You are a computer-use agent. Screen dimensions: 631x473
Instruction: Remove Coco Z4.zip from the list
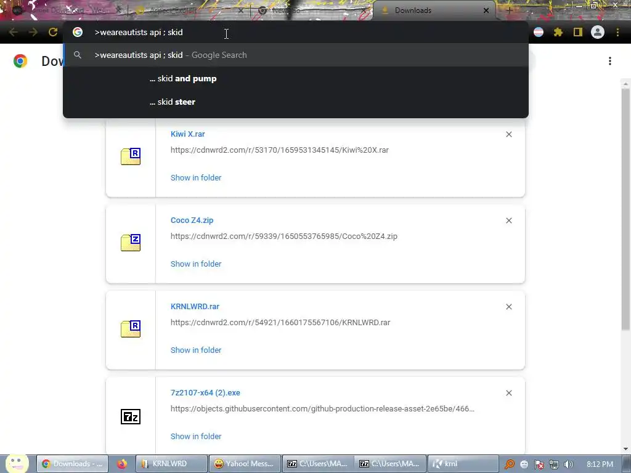pyautogui.click(x=508, y=220)
